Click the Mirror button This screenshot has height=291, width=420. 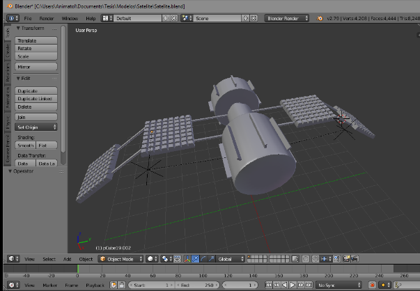coord(36,67)
